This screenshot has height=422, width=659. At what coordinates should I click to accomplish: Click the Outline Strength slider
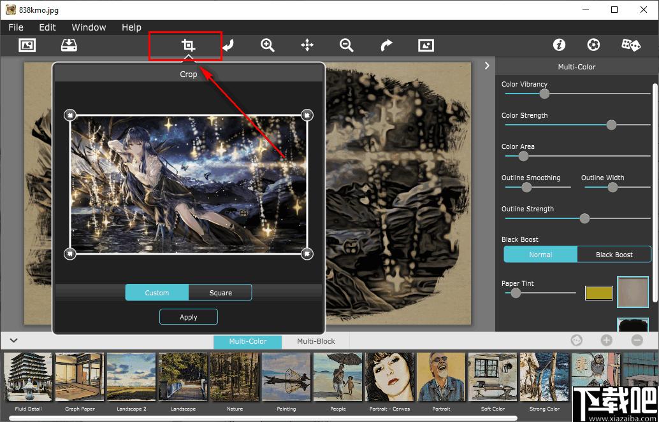click(577, 218)
